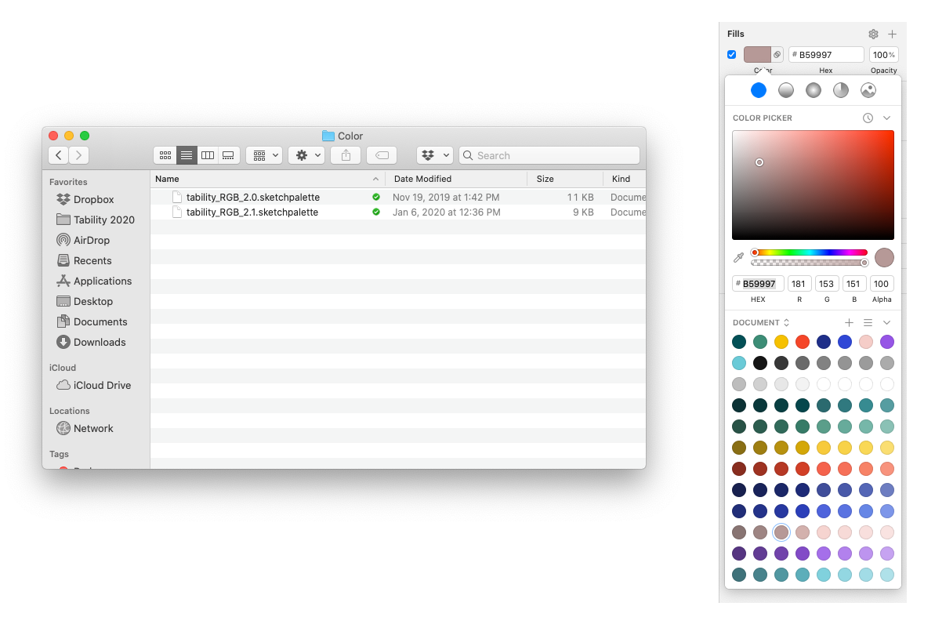Viewport: 935px width, 628px height.
Task: Select linear gradient fill type
Action: tap(786, 90)
